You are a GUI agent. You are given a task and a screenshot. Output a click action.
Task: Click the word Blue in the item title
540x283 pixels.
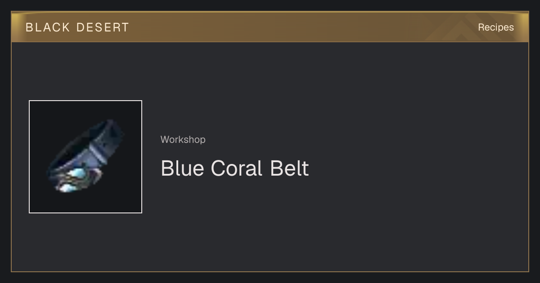tap(181, 168)
